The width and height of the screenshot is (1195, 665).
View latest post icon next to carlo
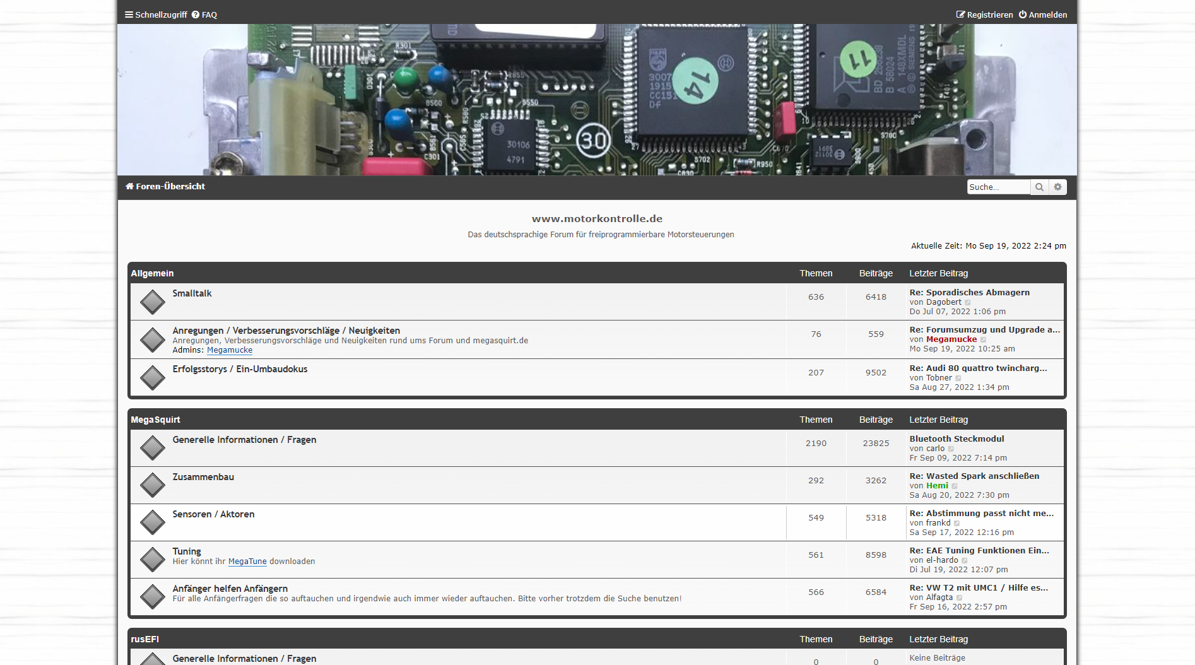click(951, 449)
